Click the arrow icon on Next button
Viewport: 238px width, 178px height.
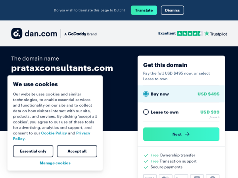point(187,134)
